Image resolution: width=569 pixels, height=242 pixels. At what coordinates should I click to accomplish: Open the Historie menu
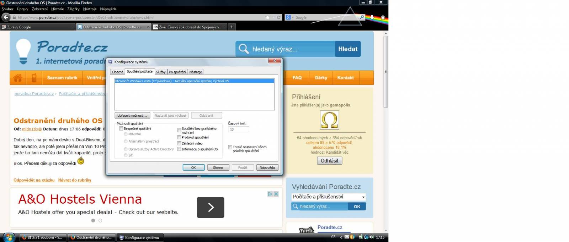[x=58, y=9]
